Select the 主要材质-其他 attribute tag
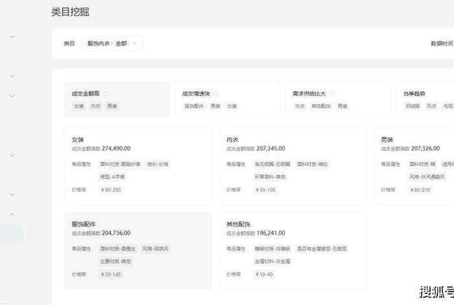Screen dimensions: 454x305 point(115,262)
